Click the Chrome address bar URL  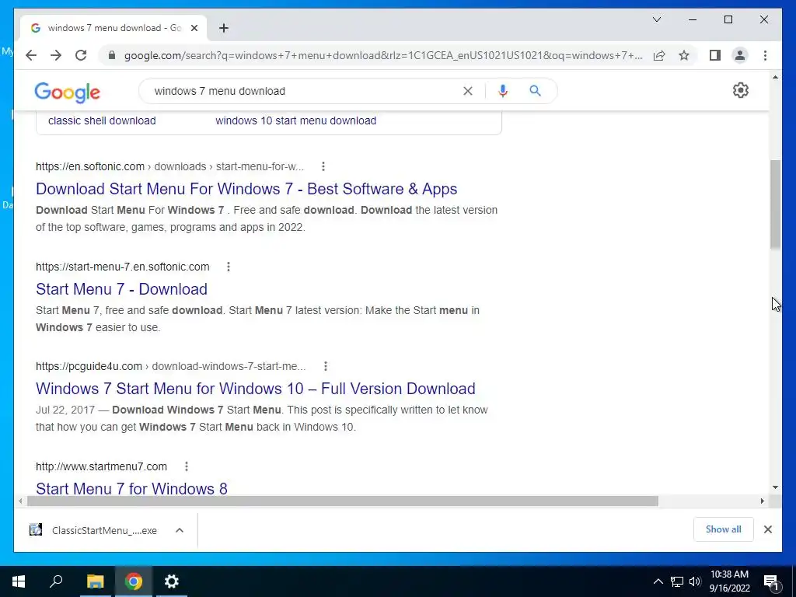click(x=383, y=55)
